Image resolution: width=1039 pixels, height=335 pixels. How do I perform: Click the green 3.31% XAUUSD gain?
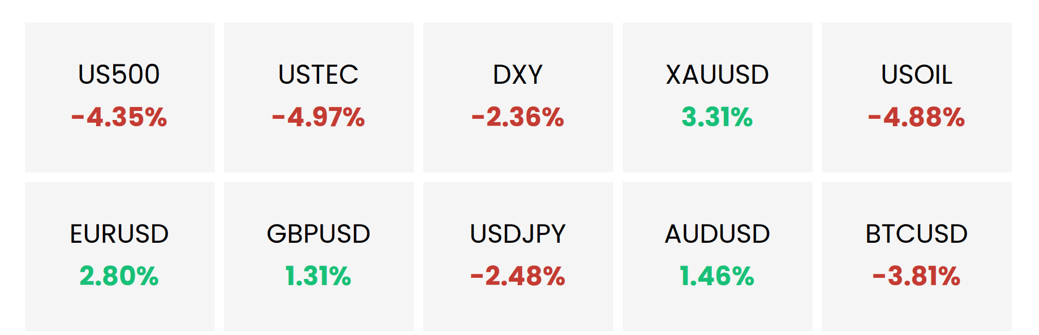pyautogui.click(x=718, y=117)
